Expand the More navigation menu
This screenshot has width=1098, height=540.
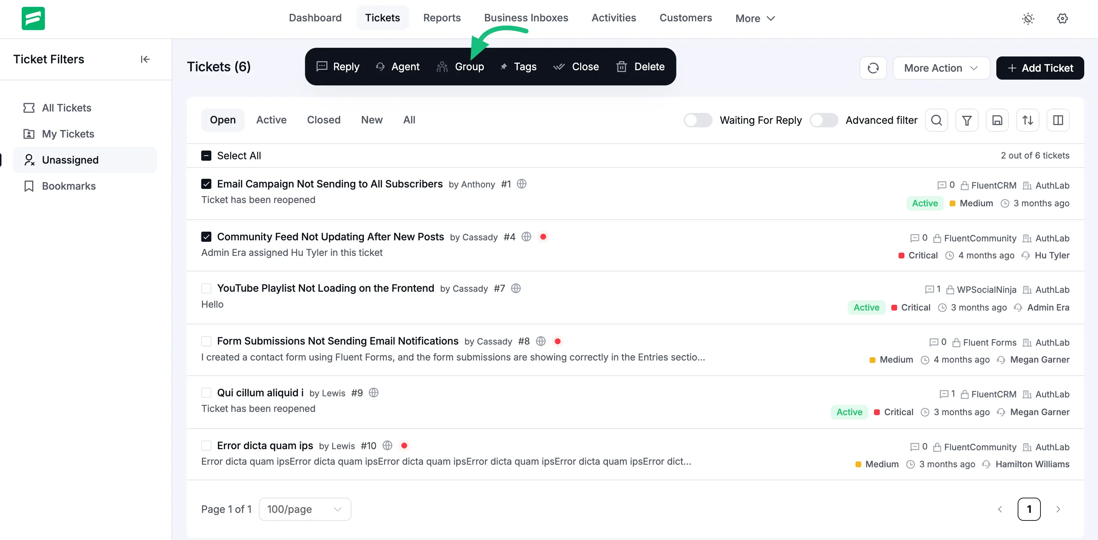point(755,18)
